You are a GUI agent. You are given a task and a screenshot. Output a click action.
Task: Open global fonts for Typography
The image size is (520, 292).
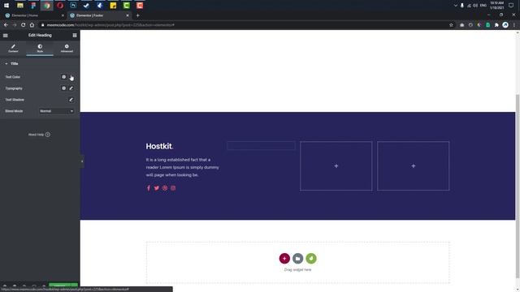click(63, 88)
